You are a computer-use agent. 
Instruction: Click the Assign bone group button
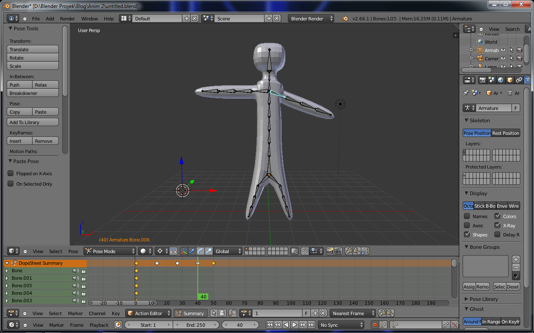point(469,286)
